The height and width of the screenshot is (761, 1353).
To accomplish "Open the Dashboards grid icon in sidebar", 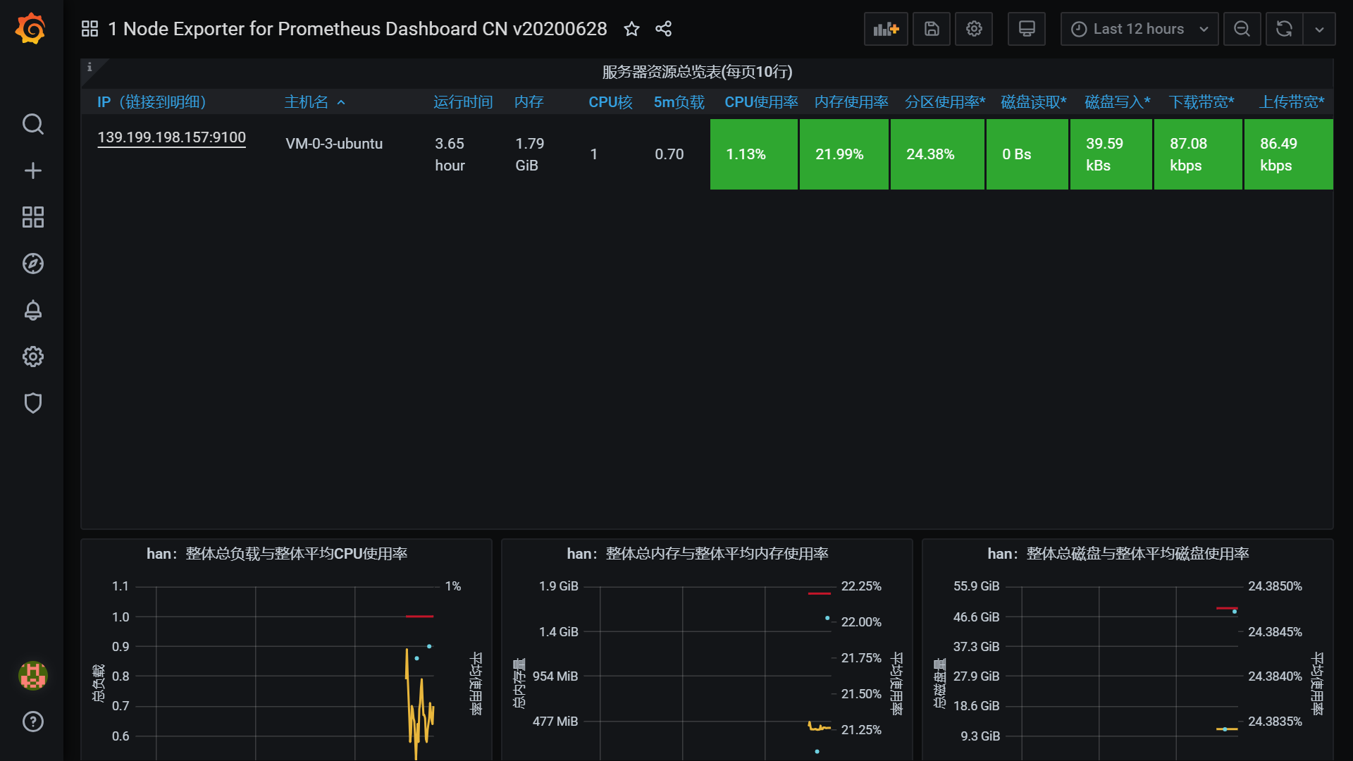I will tap(32, 217).
